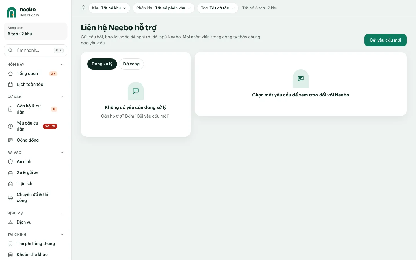Screen dimensions: 416x260
Task: Click the Đang xem 6 tòa card
Action: coord(36,31)
